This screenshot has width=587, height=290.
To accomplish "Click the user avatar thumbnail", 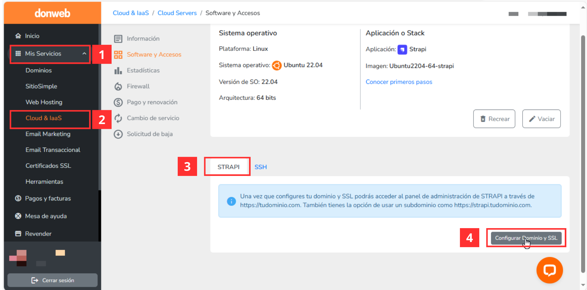I will pos(18,258).
